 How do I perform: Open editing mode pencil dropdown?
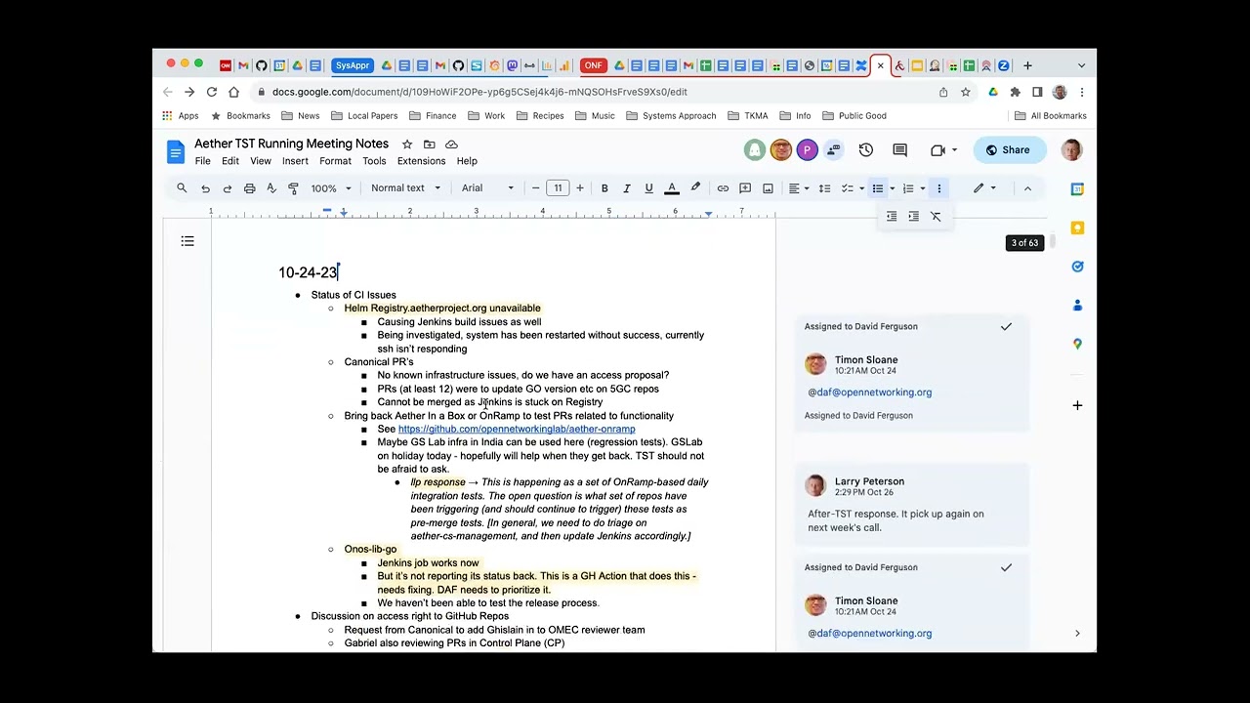point(984,188)
